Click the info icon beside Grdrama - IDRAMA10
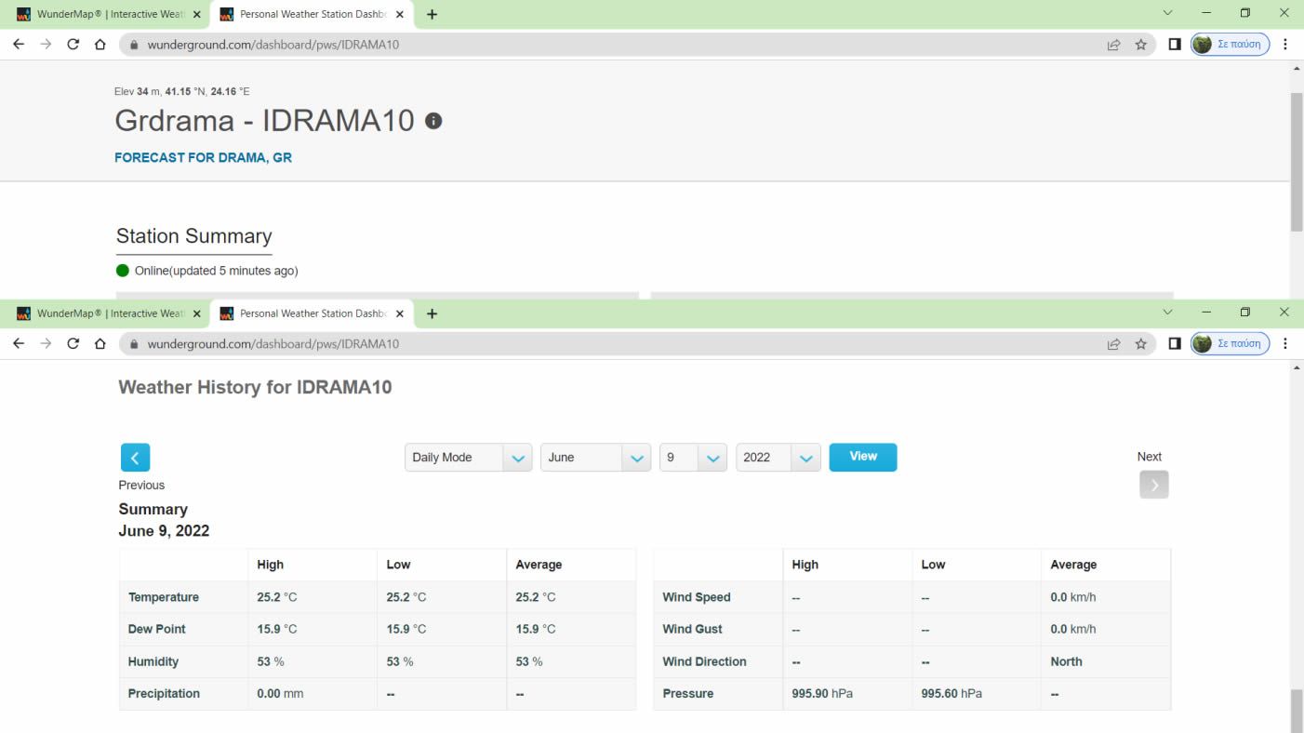1304x733 pixels. pos(432,121)
